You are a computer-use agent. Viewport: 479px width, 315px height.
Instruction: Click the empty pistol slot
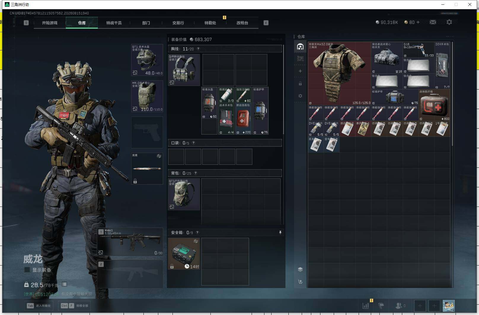pos(147,132)
